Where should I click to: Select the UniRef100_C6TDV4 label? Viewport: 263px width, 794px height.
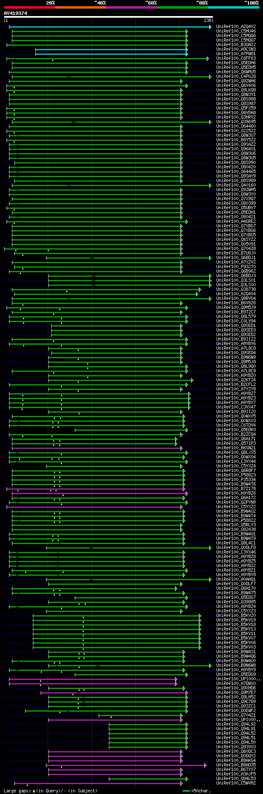point(236,425)
